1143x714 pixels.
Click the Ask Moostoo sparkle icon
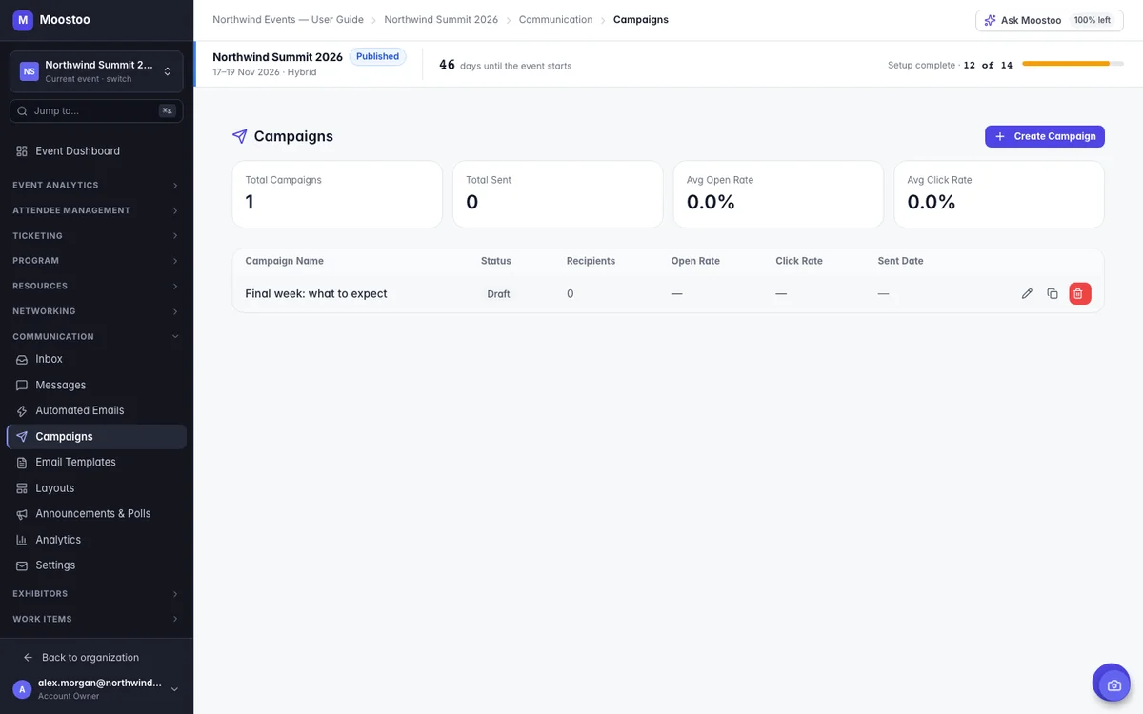pos(991,20)
